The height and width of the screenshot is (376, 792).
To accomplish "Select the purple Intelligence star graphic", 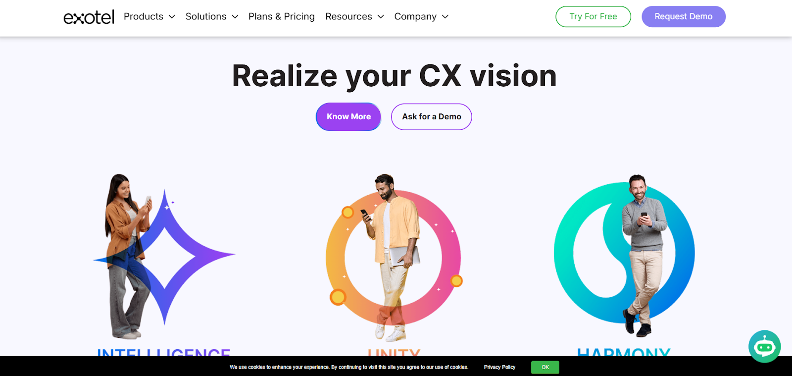I will 164,256.
